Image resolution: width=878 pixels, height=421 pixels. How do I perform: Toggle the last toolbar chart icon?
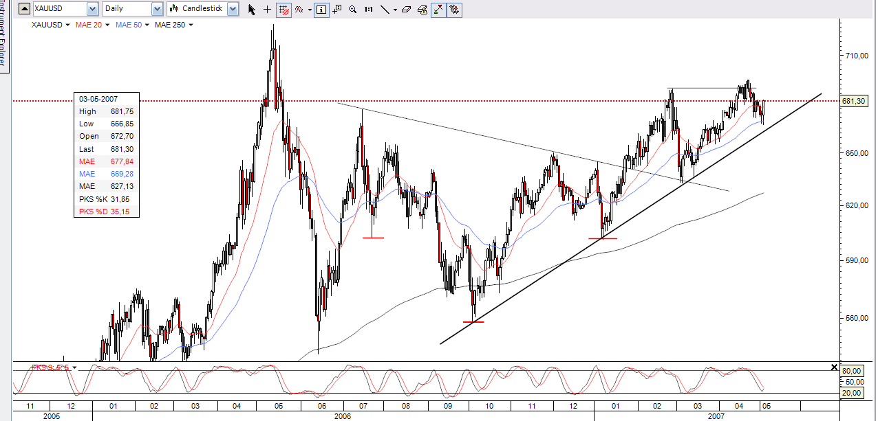point(454,10)
